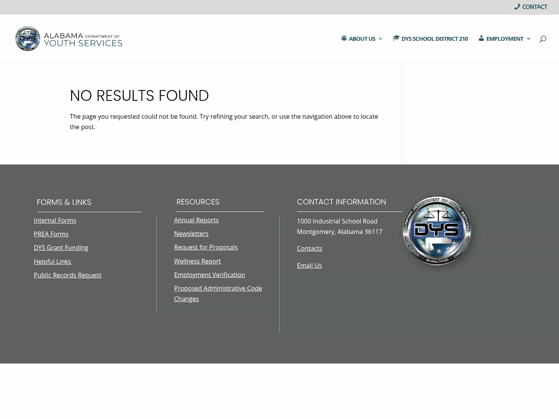Select DYS SCHOOL DISTRICT 210 in the navigation
559x419 pixels.
coord(434,38)
